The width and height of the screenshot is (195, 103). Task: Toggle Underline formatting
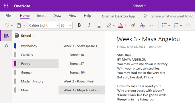(99, 25)
